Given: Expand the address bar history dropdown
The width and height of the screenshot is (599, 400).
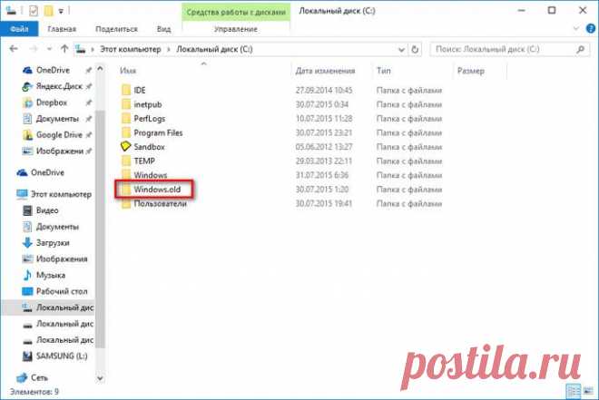Looking at the screenshot, I should 401,49.
